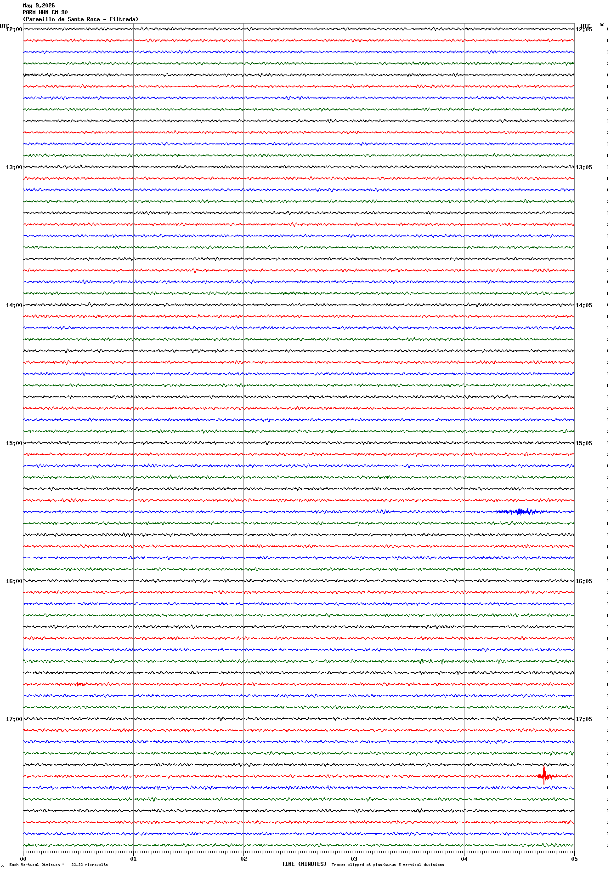611x871 pixels.
Task: Click the small red event on 16:45 trace
Action: [80, 684]
